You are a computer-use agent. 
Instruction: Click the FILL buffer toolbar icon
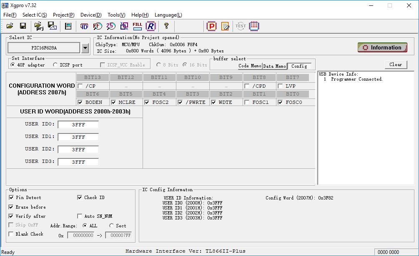(137, 26)
